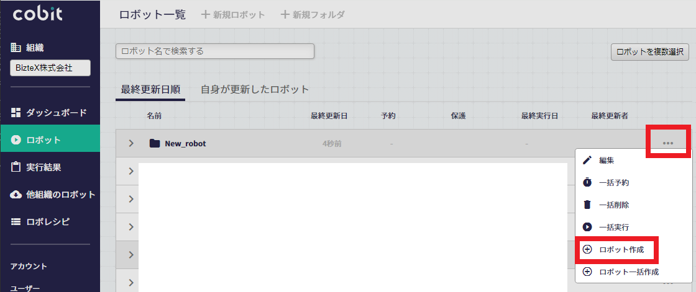The height and width of the screenshot is (292, 696).
Task: Click the cloud icon for 他組織のロボット
Action: tap(16, 195)
